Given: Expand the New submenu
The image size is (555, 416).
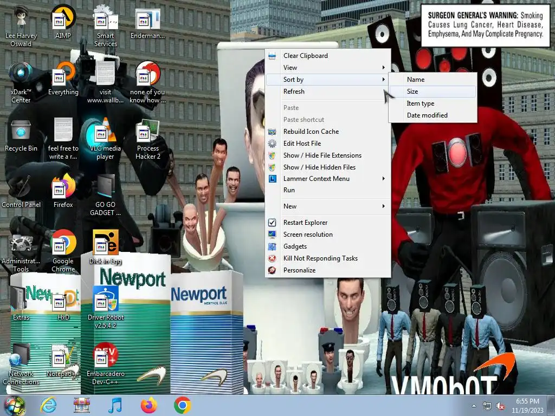Looking at the screenshot, I should [328, 206].
